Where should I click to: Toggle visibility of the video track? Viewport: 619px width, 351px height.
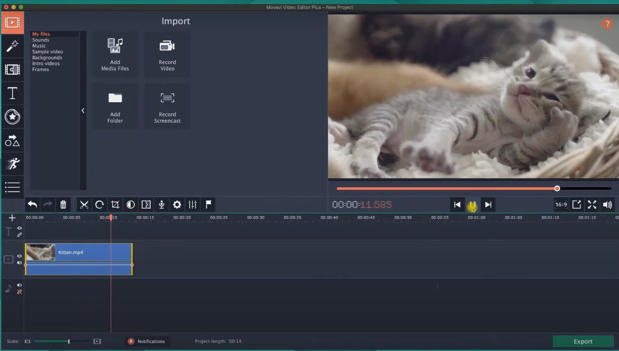(x=19, y=256)
